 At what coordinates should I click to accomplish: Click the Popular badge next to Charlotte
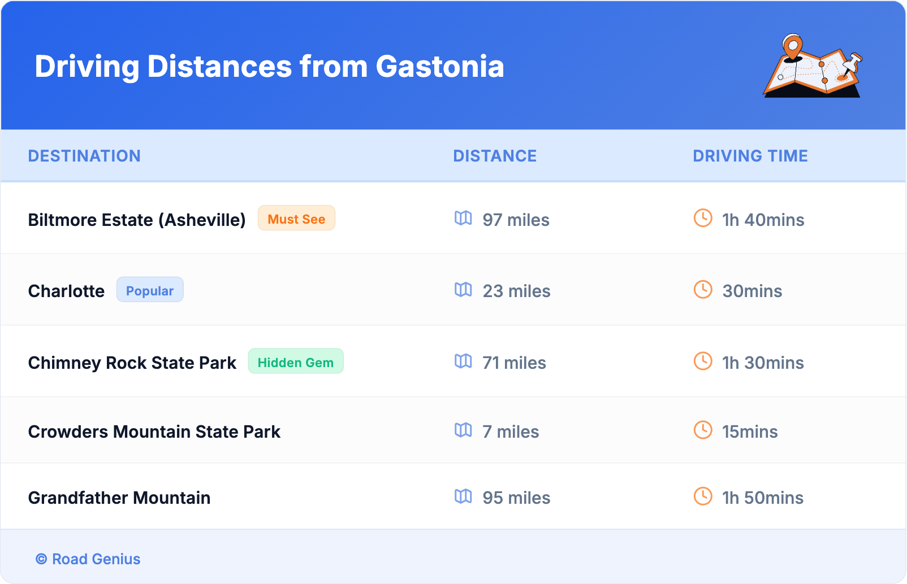pyautogui.click(x=150, y=290)
